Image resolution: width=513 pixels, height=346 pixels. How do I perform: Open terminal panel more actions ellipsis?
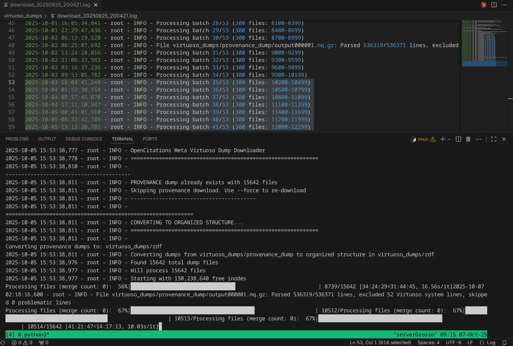[x=478, y=139]
